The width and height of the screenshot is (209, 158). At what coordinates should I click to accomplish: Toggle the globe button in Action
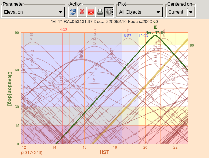tap(109, 12)
